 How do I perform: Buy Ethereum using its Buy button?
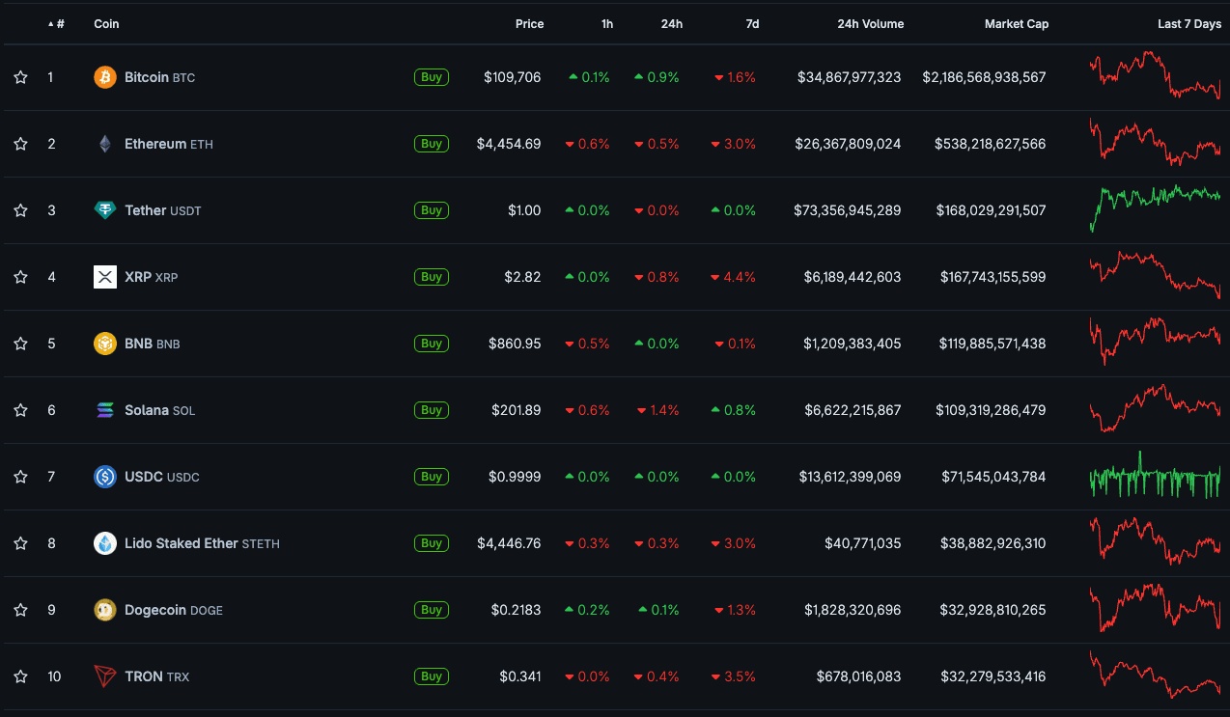coord(432,144)
